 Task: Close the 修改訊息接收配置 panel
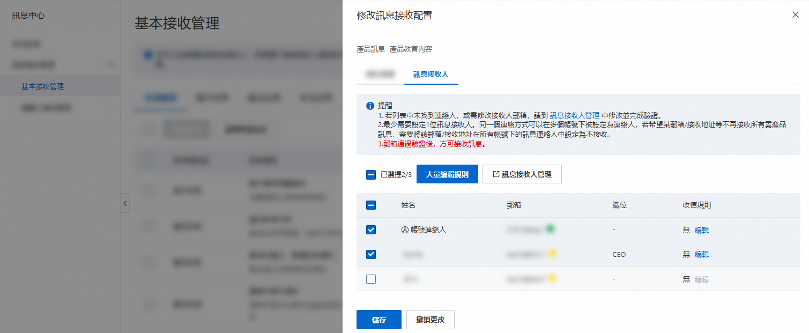pos(796,15)
